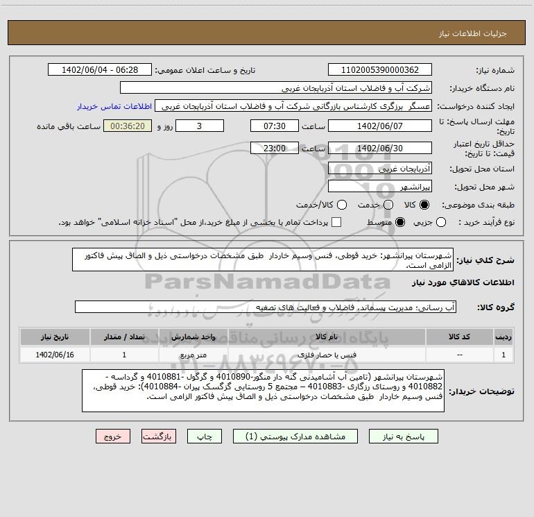Select the کالا/خدمت radio button
Viewport: 534px width, 517px height.
click(342, 205)
